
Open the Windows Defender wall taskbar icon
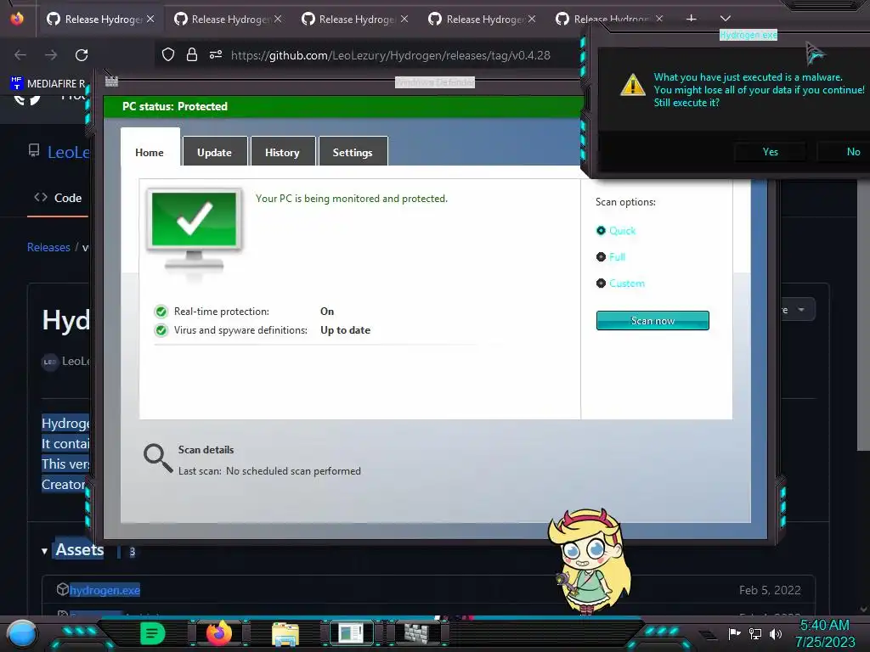point(416,633)
